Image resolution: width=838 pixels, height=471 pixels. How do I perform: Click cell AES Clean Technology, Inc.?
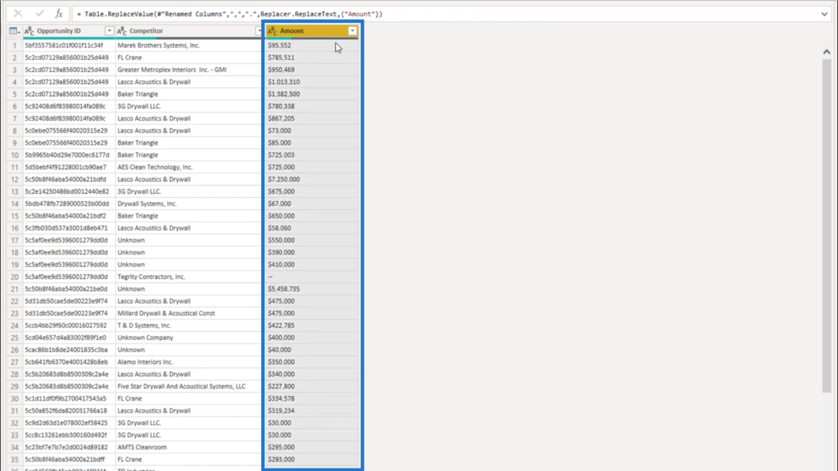click(155, 167)
